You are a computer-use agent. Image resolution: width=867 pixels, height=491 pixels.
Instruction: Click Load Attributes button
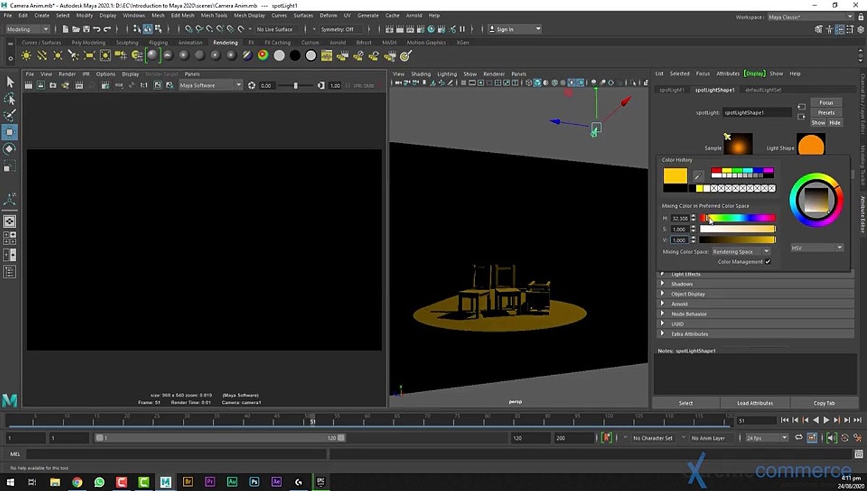(755, 403)
